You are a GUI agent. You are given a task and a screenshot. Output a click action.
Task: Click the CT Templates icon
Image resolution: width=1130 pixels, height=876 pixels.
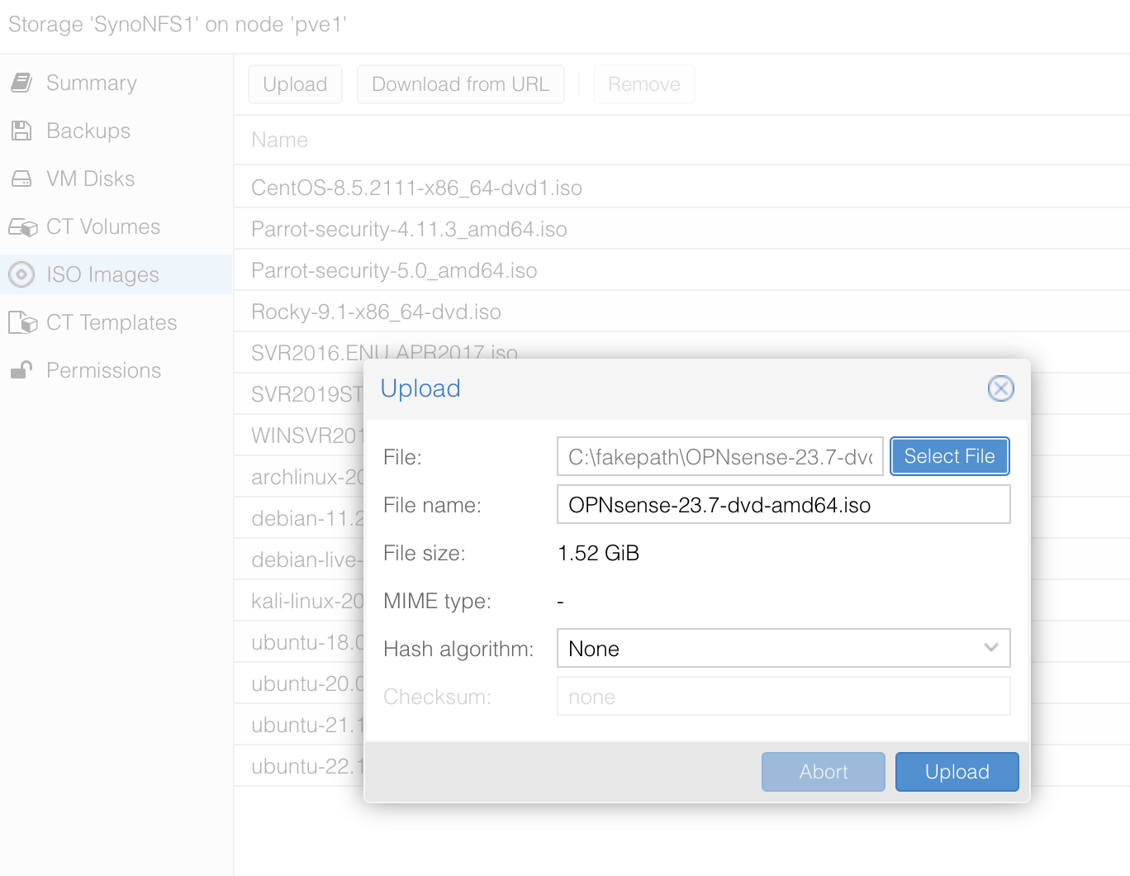click(21, 322)
